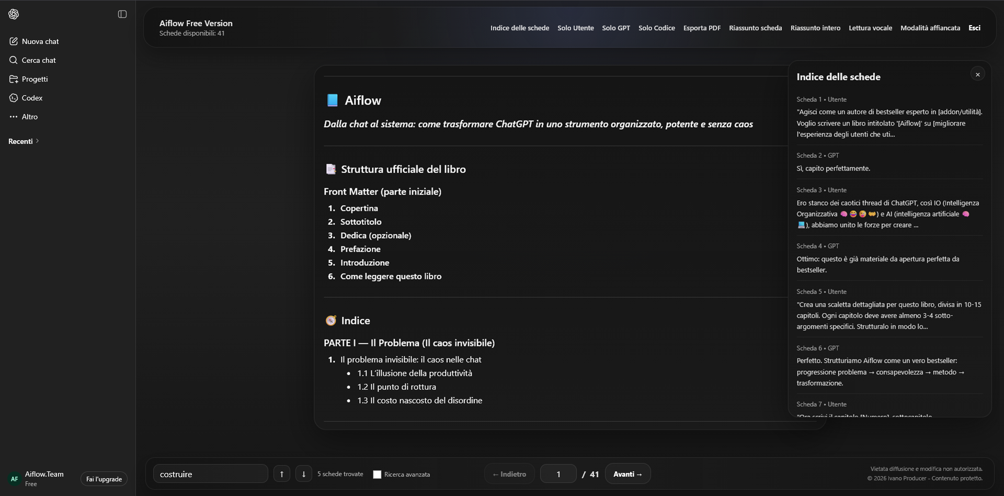Click the 'Sottotitolo' list item

(361, 222)
